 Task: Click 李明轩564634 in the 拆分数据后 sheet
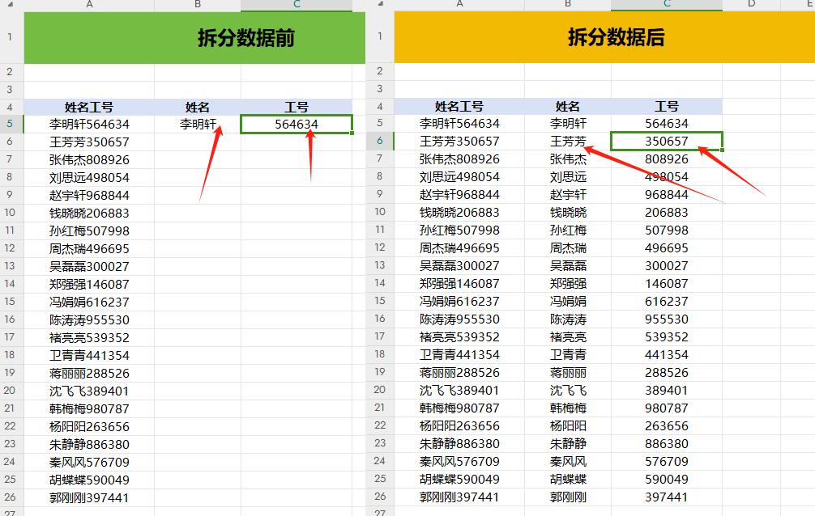(x=459, y=124)
